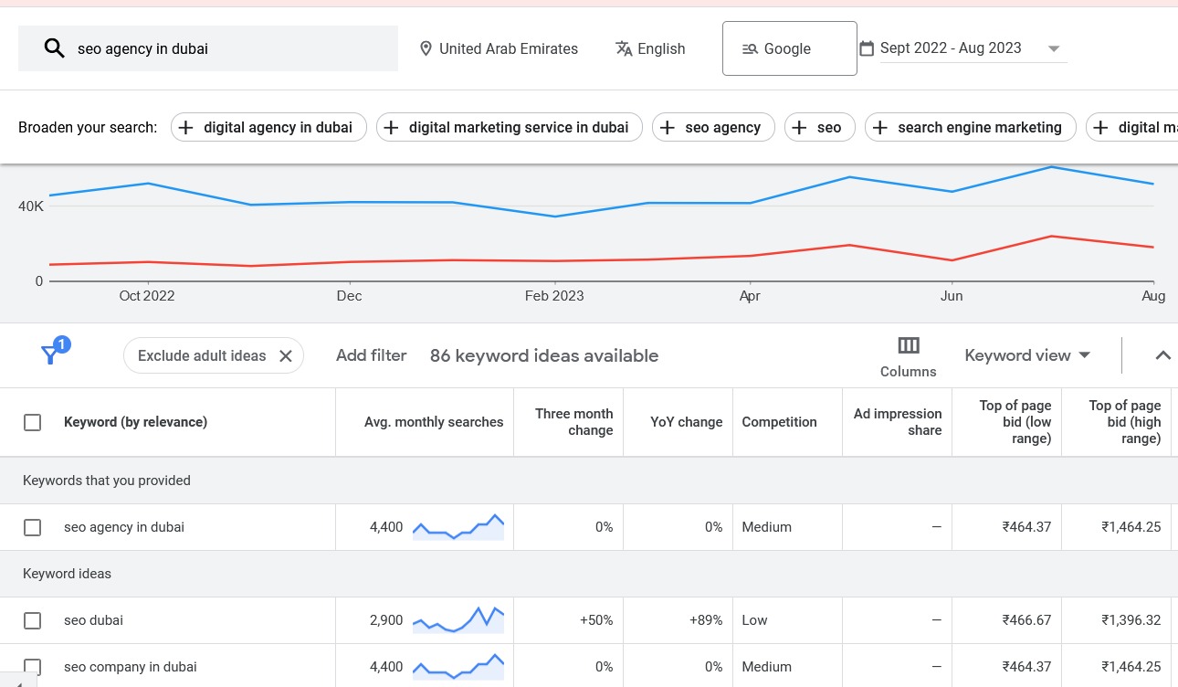Sort by Three month change column
Image resolution: width=1178 pixels, height=687 pixels.
click(x=573, y=422)
